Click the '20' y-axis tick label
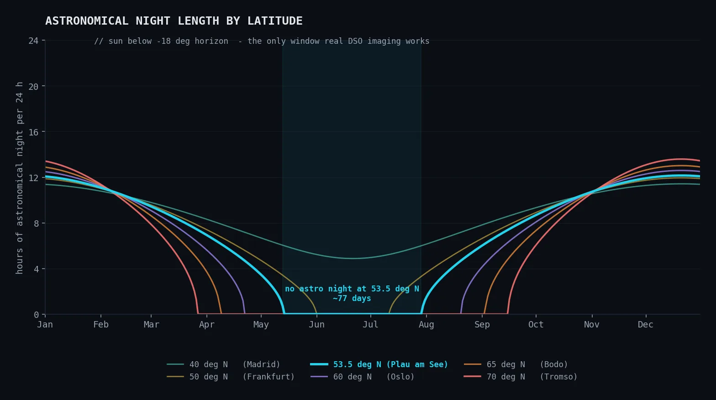Image resolution: width=716 pixels, height=400 pixels. 33,87
